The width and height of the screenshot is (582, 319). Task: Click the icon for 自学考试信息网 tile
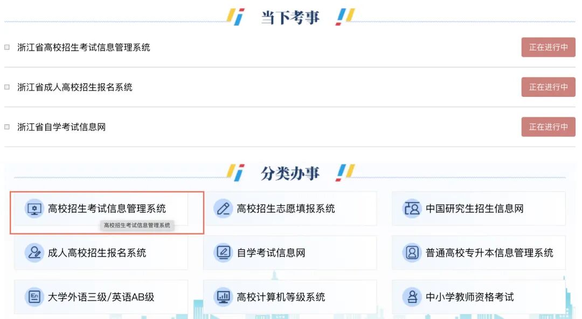[223, 253]
